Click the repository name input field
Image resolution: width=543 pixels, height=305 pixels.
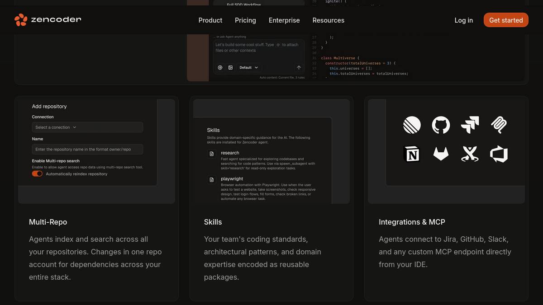(x=87, y=149)
